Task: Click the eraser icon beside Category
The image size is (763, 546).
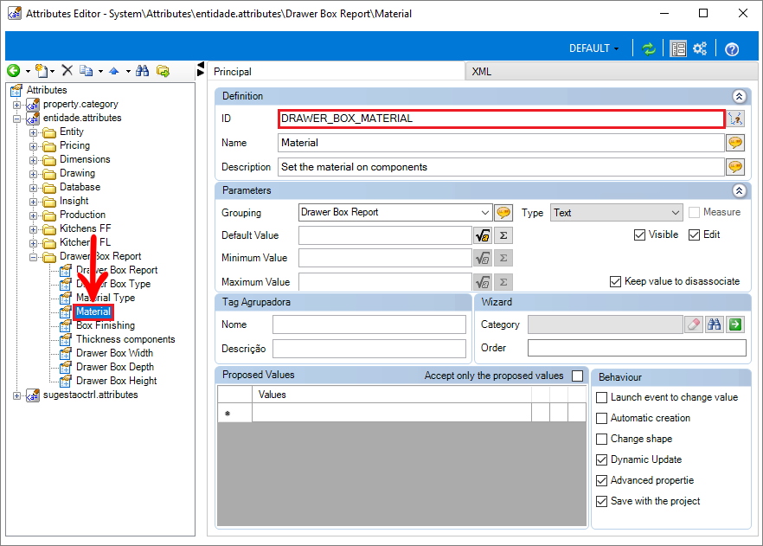Action: (694, 324)
